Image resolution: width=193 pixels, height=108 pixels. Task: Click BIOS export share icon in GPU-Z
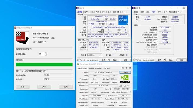[121, 86]
